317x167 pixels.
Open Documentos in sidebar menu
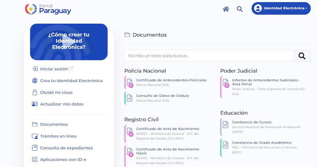click(54, 124)
